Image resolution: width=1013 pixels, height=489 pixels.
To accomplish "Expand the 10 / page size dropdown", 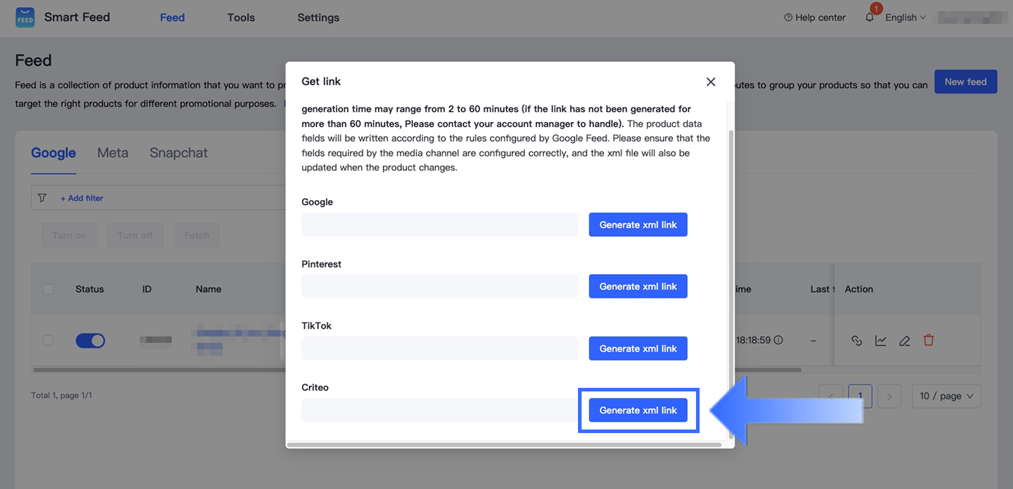I will click(x=946, y=396).
